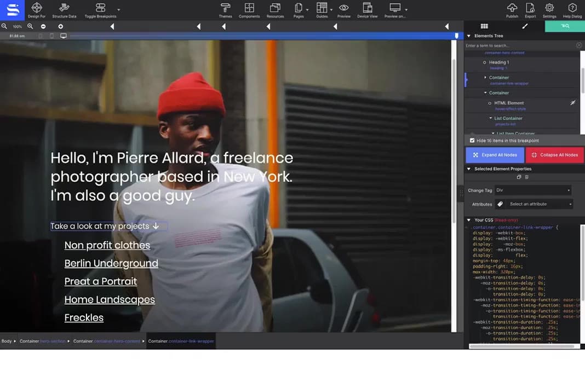This screenshot has height=371, width=585.
Task: Clear the elements tree search field
Action: pyautogui.click(x=578, y=45)
